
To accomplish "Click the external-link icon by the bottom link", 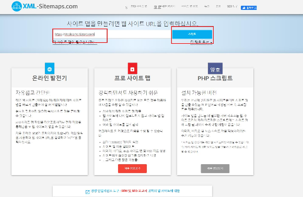I will point(88,192).
